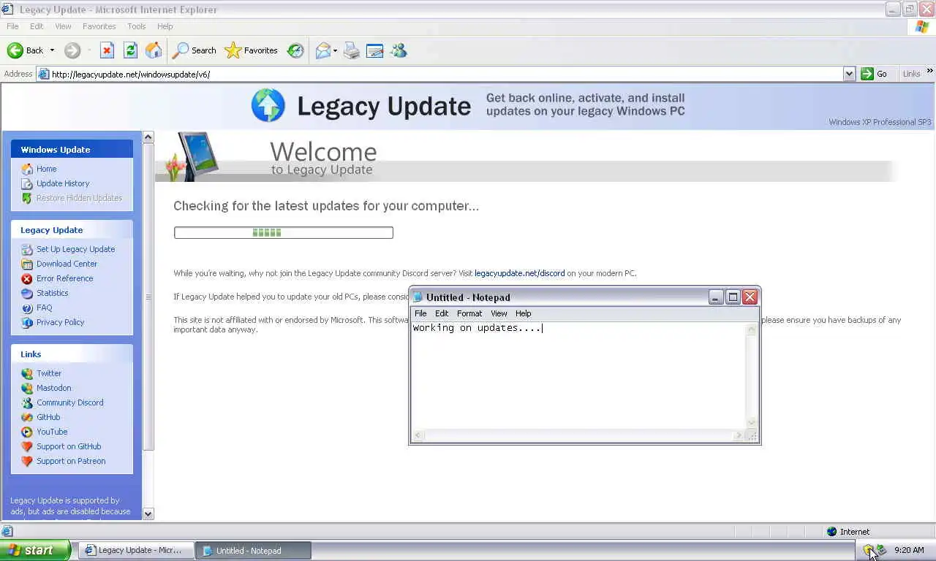Click the YouTube sidebar icon
Viewport: 936px width, 561px height.
click(27, 432)
